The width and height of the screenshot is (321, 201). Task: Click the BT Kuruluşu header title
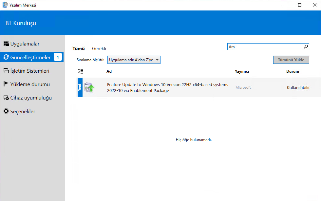pos(21,23)
